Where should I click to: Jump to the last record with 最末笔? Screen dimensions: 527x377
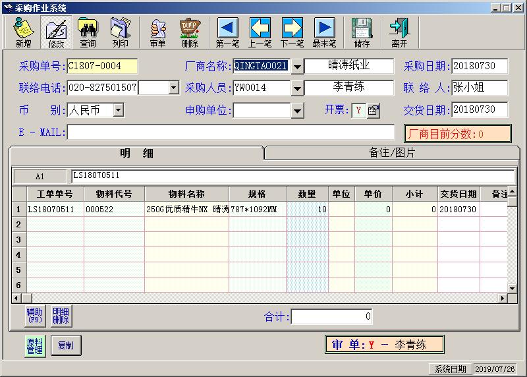pyautogui.click(x=324, y=32)
